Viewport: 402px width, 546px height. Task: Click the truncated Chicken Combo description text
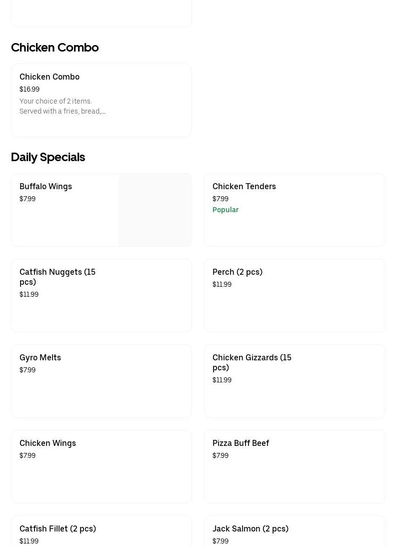(62, 106)
